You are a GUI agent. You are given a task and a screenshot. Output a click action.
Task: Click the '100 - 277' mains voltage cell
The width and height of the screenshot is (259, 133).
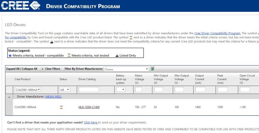[140, 107]
